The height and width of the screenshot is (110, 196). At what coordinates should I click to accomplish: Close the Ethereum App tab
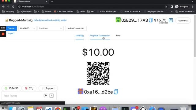[x=46, y=1]
